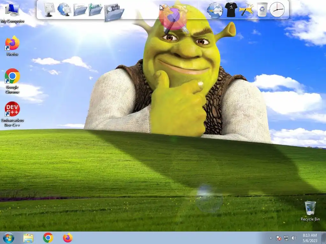
Task: Open the hammer and wrench settings dock icon
Action: coord(246,10)
